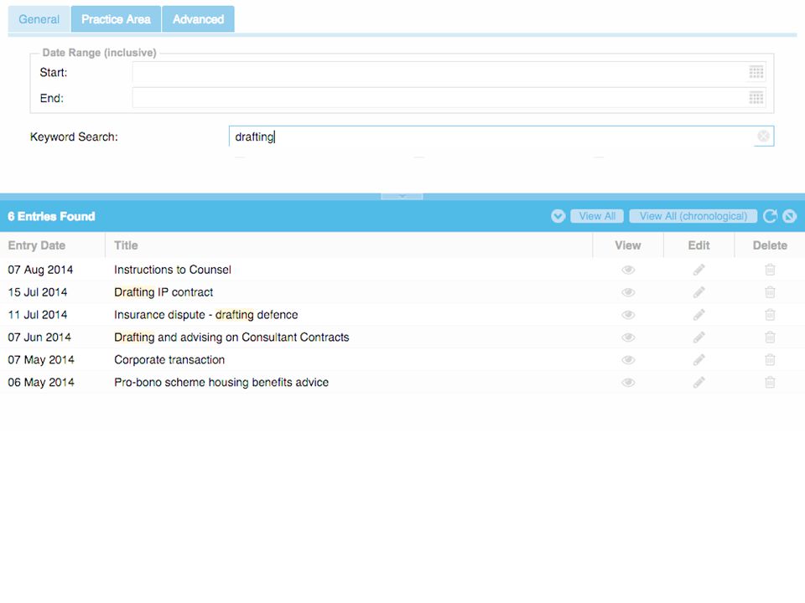
Task: Select the title 'Corporate transaction'
Action: click(x=169, y=360)
